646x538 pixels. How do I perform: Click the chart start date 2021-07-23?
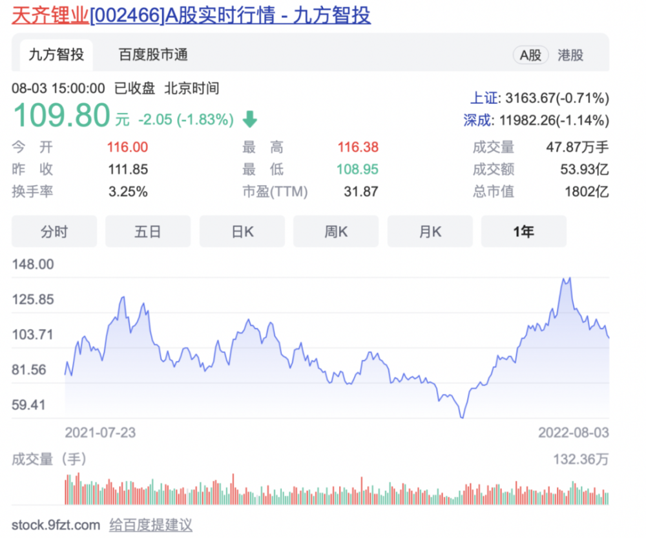tap(100, 433)
